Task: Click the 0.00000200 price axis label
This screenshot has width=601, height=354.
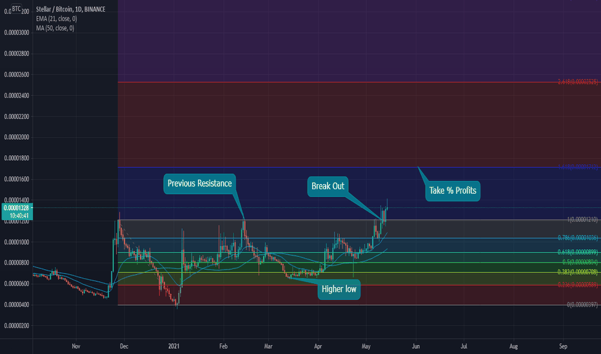Action: [x=17, y=326]
